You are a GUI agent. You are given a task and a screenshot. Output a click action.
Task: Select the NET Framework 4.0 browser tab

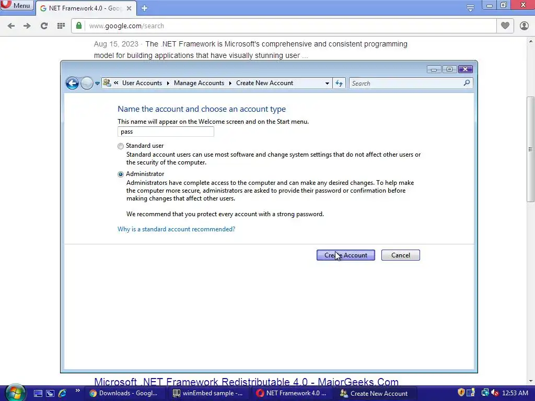[x=86, y=8]
